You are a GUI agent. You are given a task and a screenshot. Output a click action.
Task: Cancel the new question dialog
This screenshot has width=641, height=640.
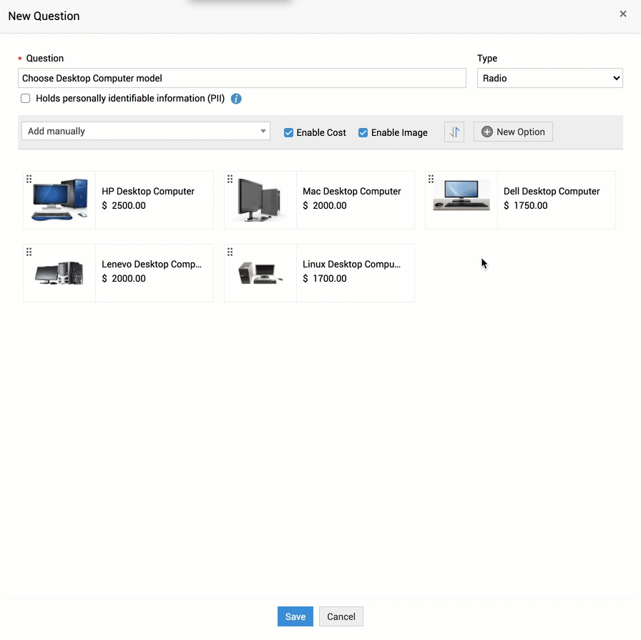click(x=341, y=616)
